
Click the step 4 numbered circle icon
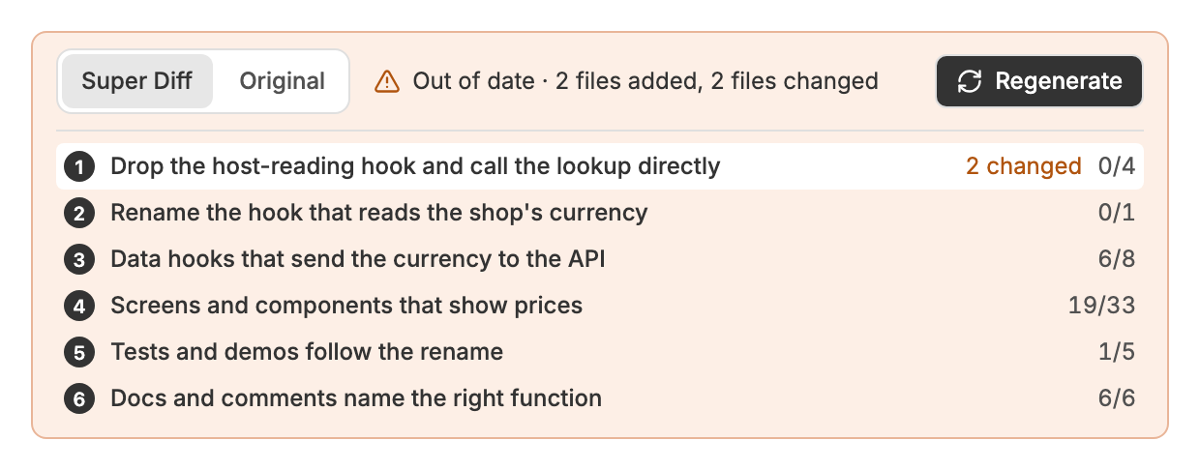point(79,307)
